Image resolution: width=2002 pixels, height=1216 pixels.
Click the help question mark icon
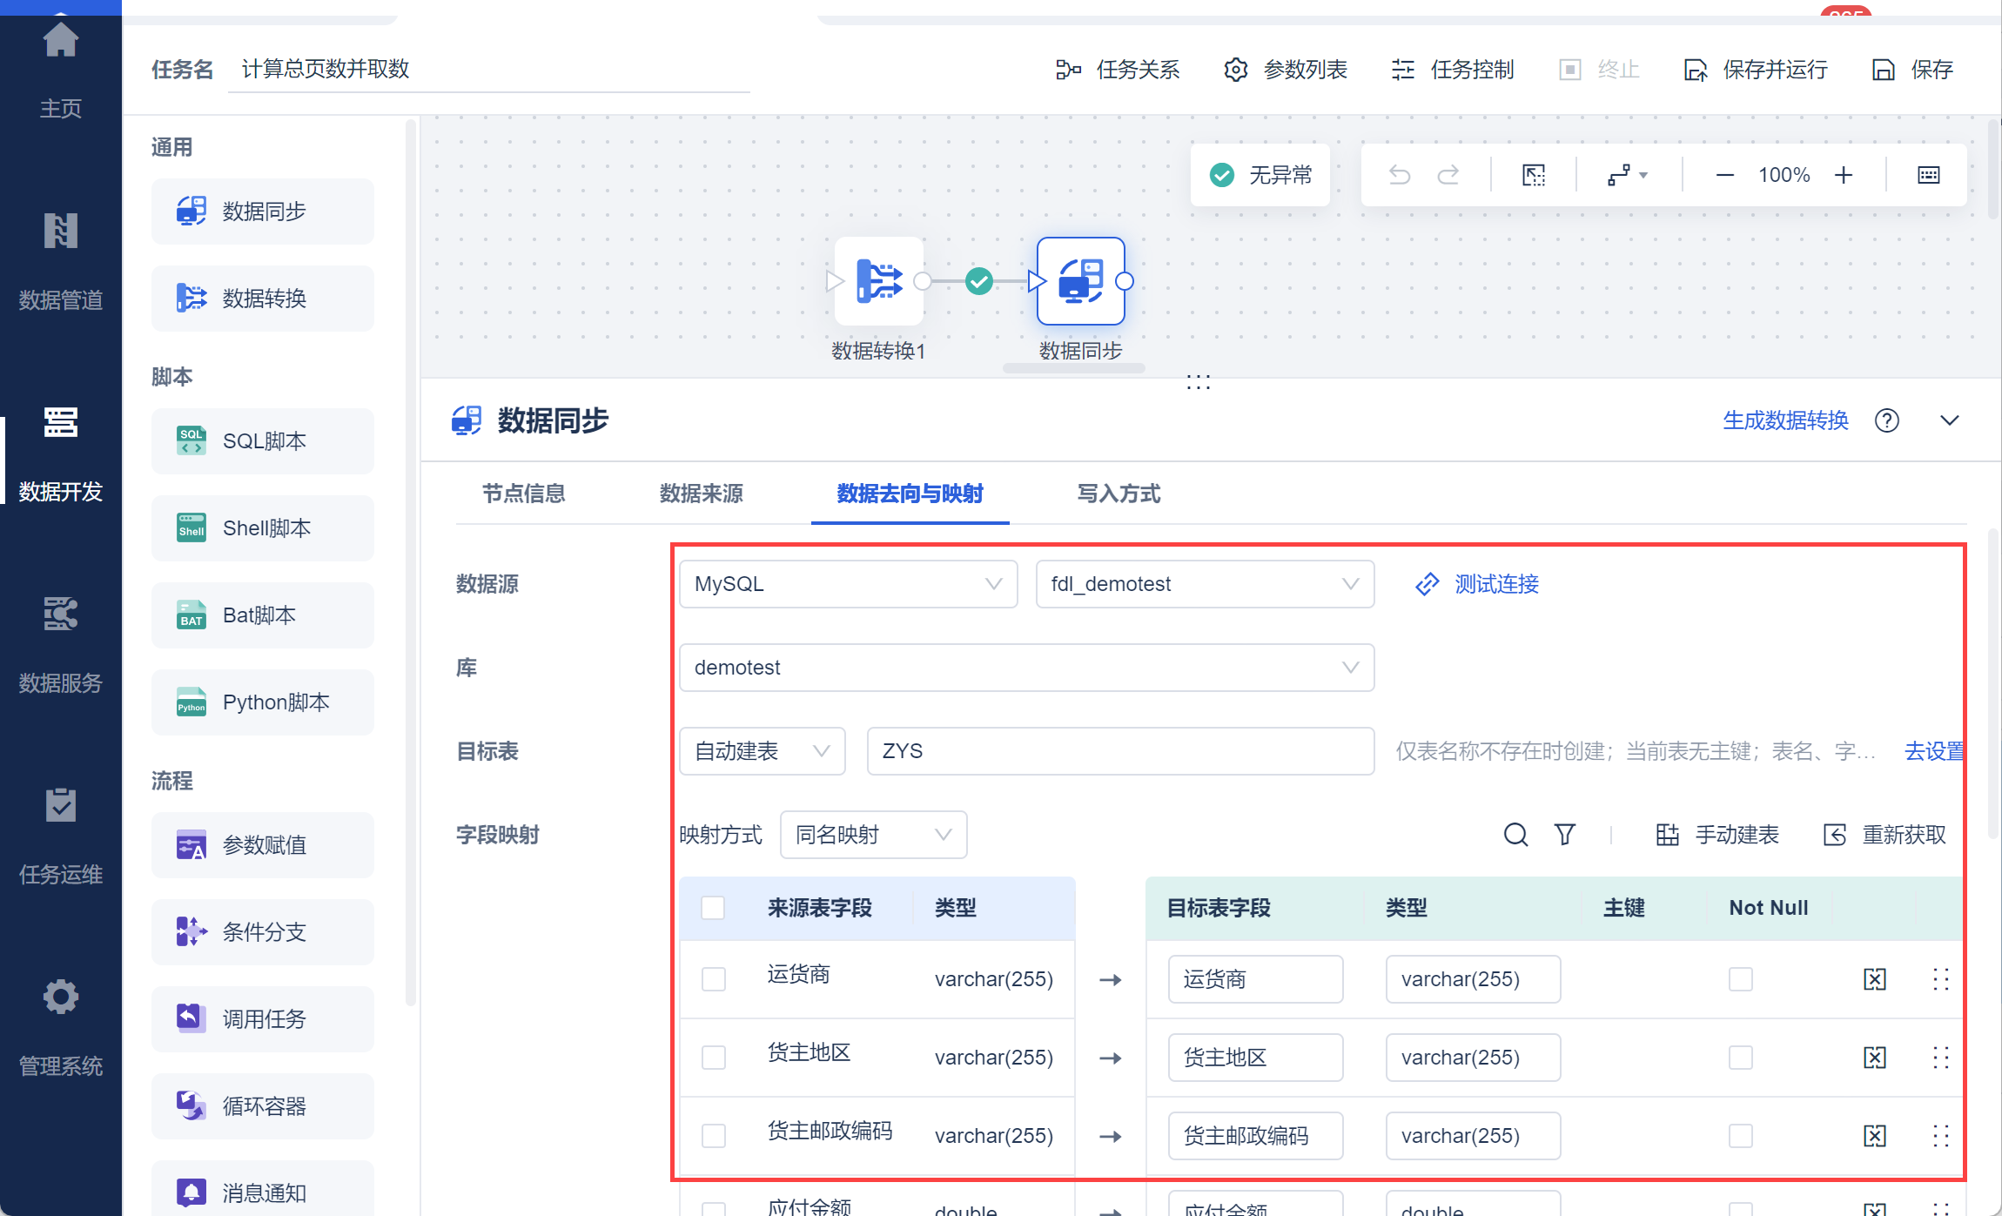(x=1886, y=420)
